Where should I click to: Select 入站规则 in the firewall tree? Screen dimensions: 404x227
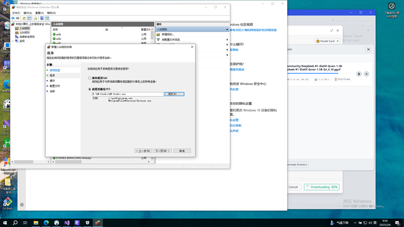click(24, 28)
